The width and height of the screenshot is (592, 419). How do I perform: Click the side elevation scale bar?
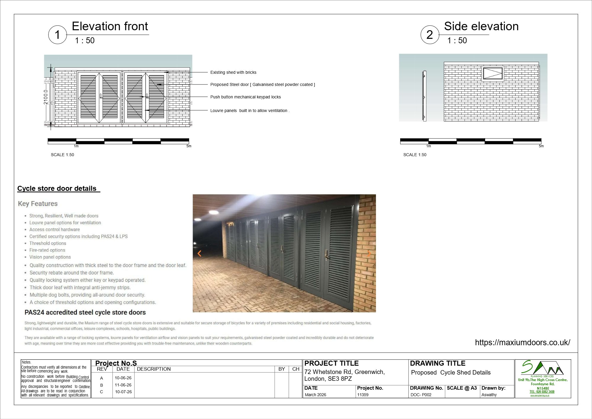coord(471,141)
